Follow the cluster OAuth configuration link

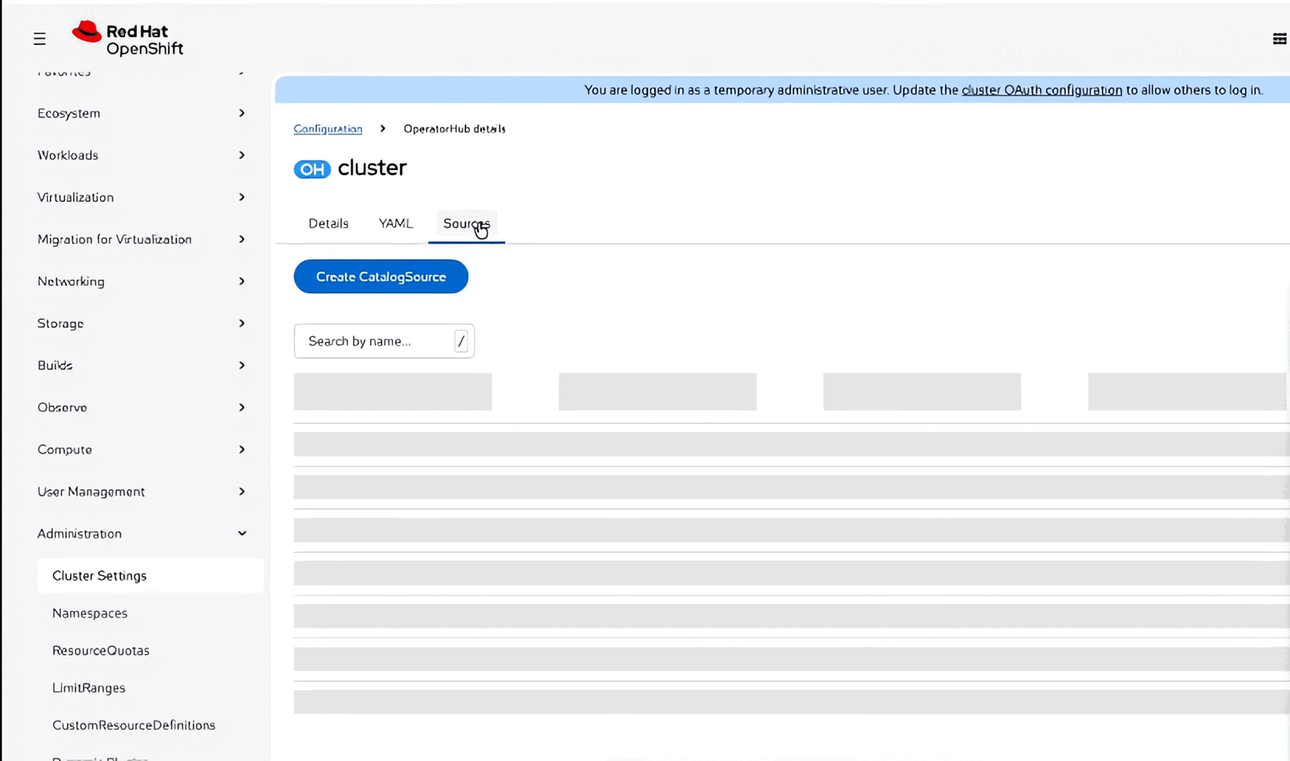[x=1042, y=90]
